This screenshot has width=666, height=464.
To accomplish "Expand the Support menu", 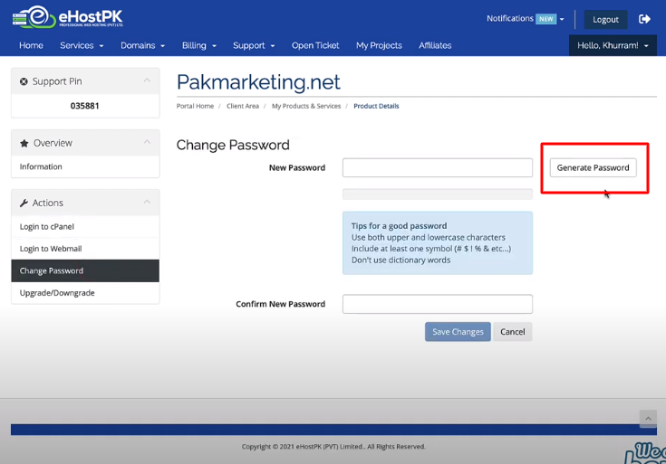I will 254,45.
